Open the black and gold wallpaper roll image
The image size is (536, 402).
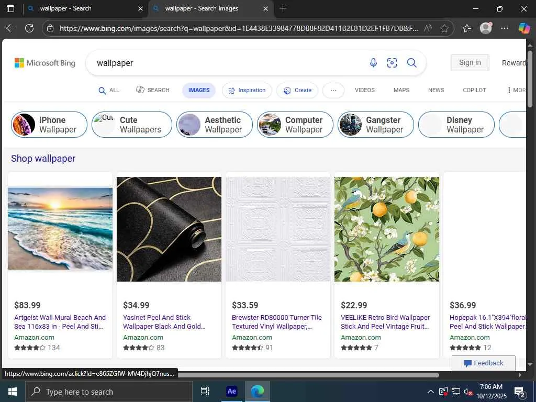[x=169, y=229]
